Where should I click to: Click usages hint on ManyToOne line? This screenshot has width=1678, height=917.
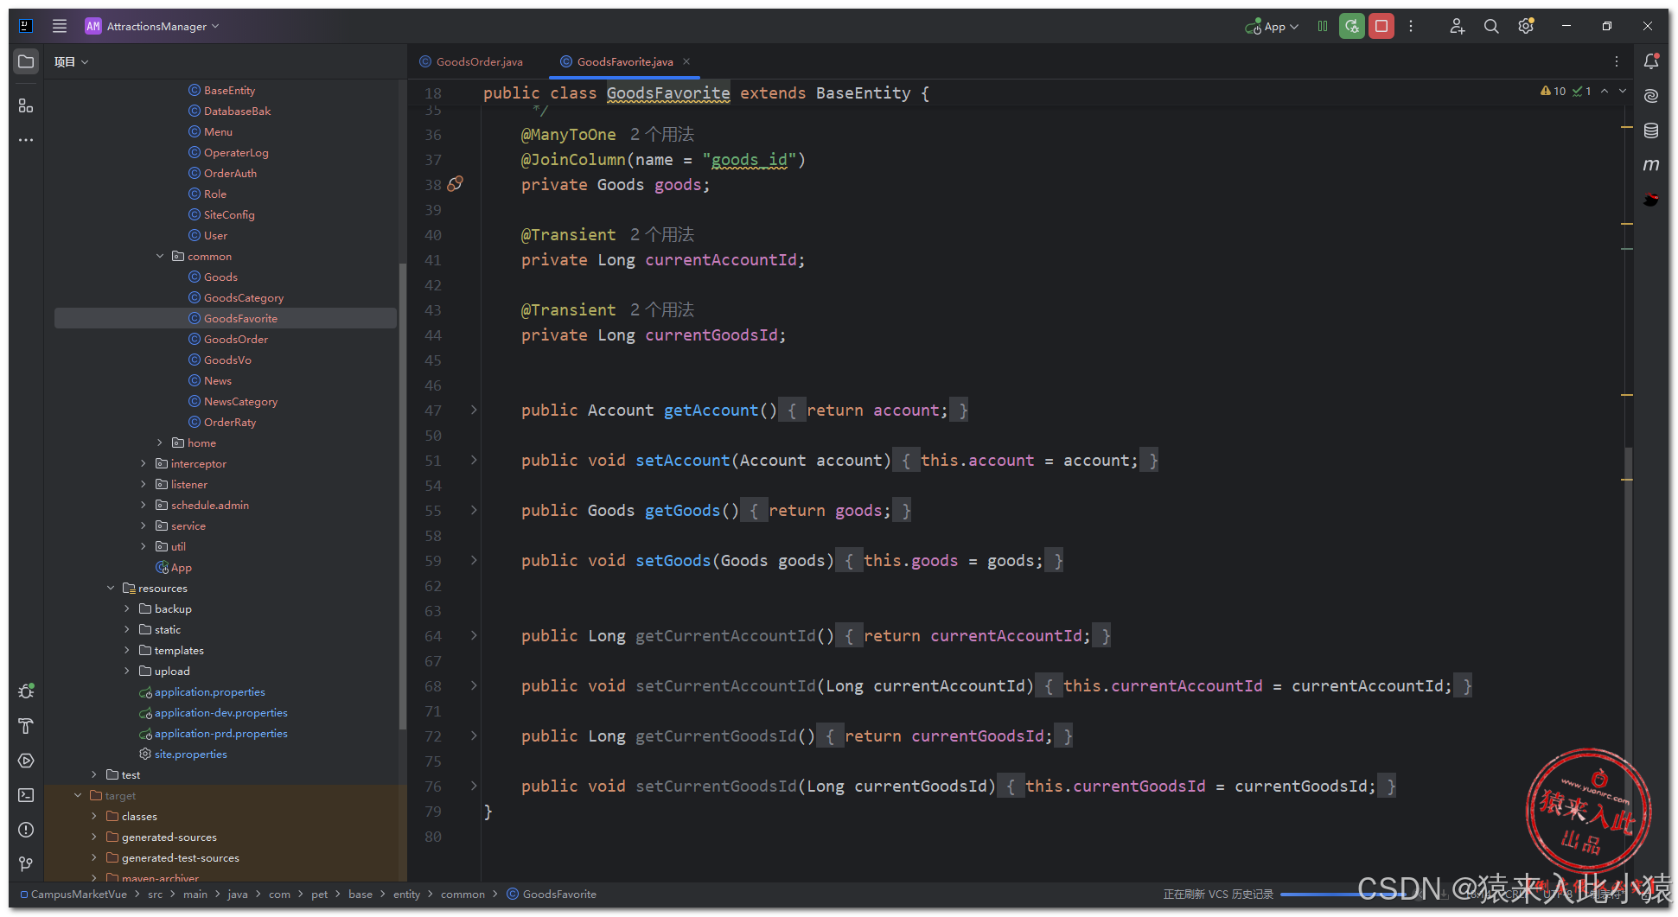661,134
